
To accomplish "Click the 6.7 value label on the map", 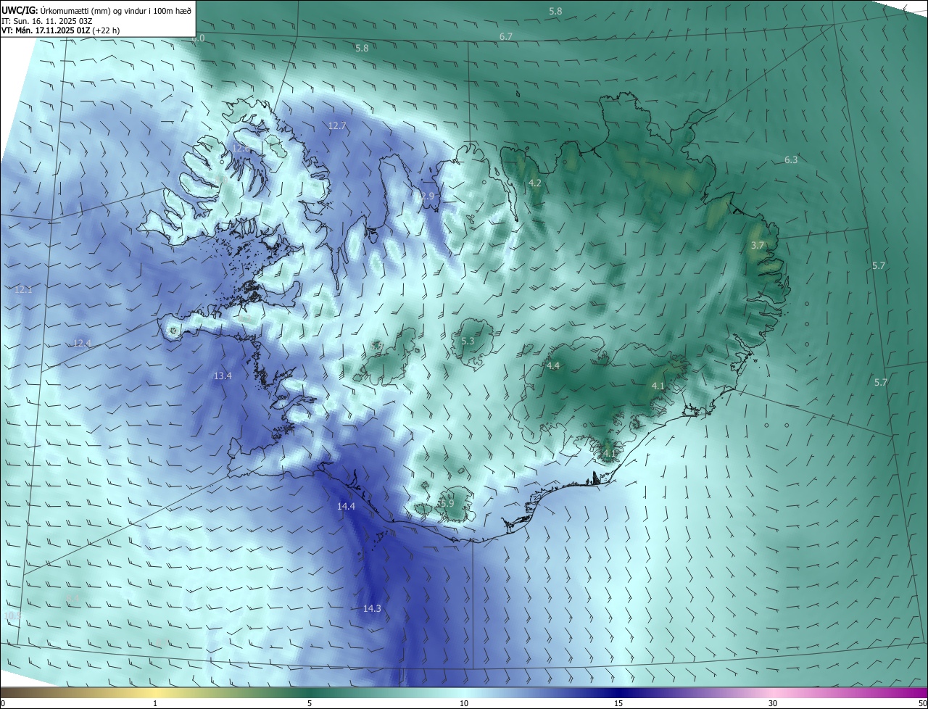I will [x=506, y=36].
